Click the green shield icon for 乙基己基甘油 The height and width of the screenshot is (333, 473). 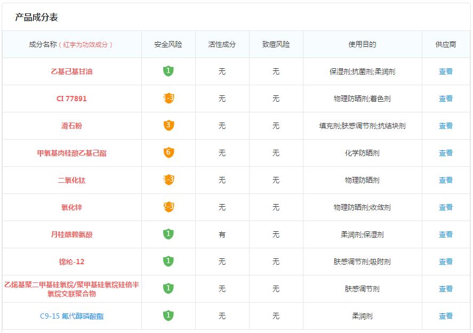(169, 71)
